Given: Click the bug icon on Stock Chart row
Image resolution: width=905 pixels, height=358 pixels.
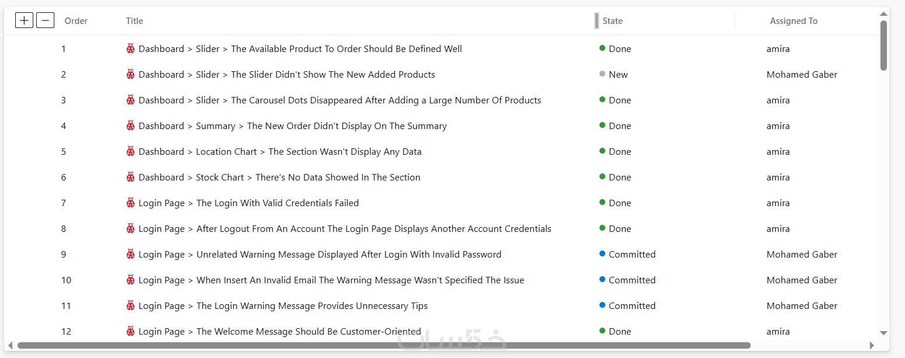Looking at the screenshot, I should (131, 177).
